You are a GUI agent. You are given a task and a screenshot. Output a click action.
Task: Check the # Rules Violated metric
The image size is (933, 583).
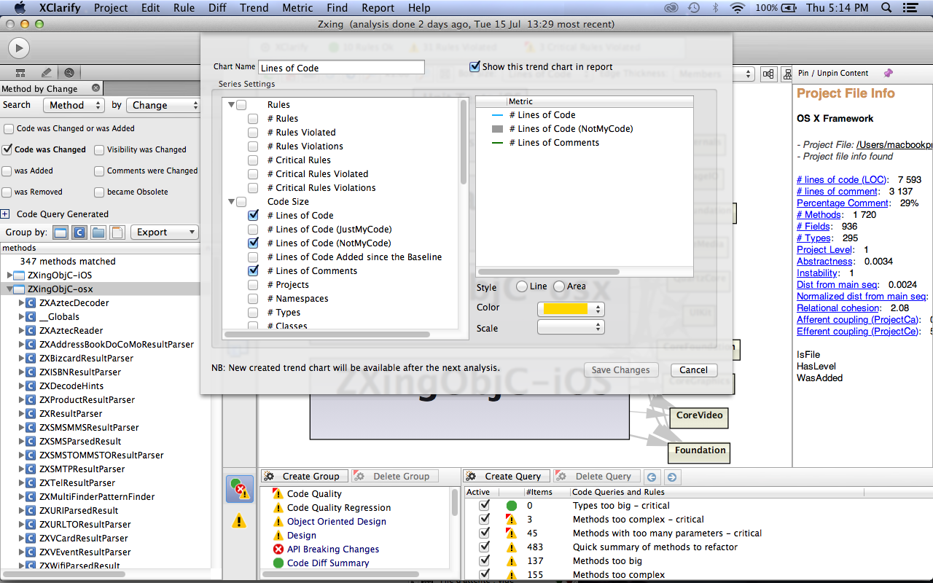point(253,133)
